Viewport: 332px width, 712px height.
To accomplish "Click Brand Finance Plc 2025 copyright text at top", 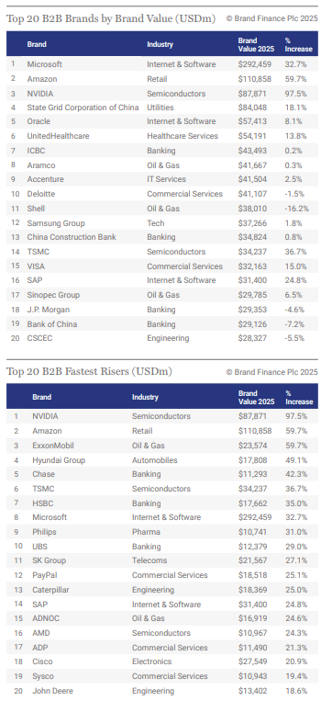I will (272, 18).
